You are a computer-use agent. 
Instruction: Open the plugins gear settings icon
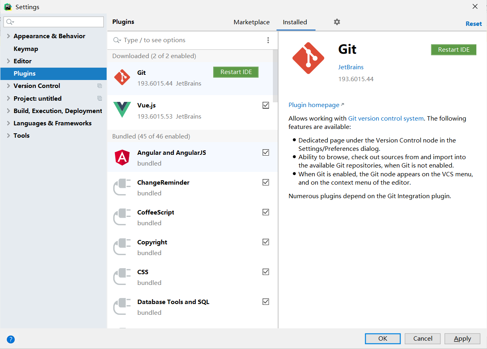[337, 22]
